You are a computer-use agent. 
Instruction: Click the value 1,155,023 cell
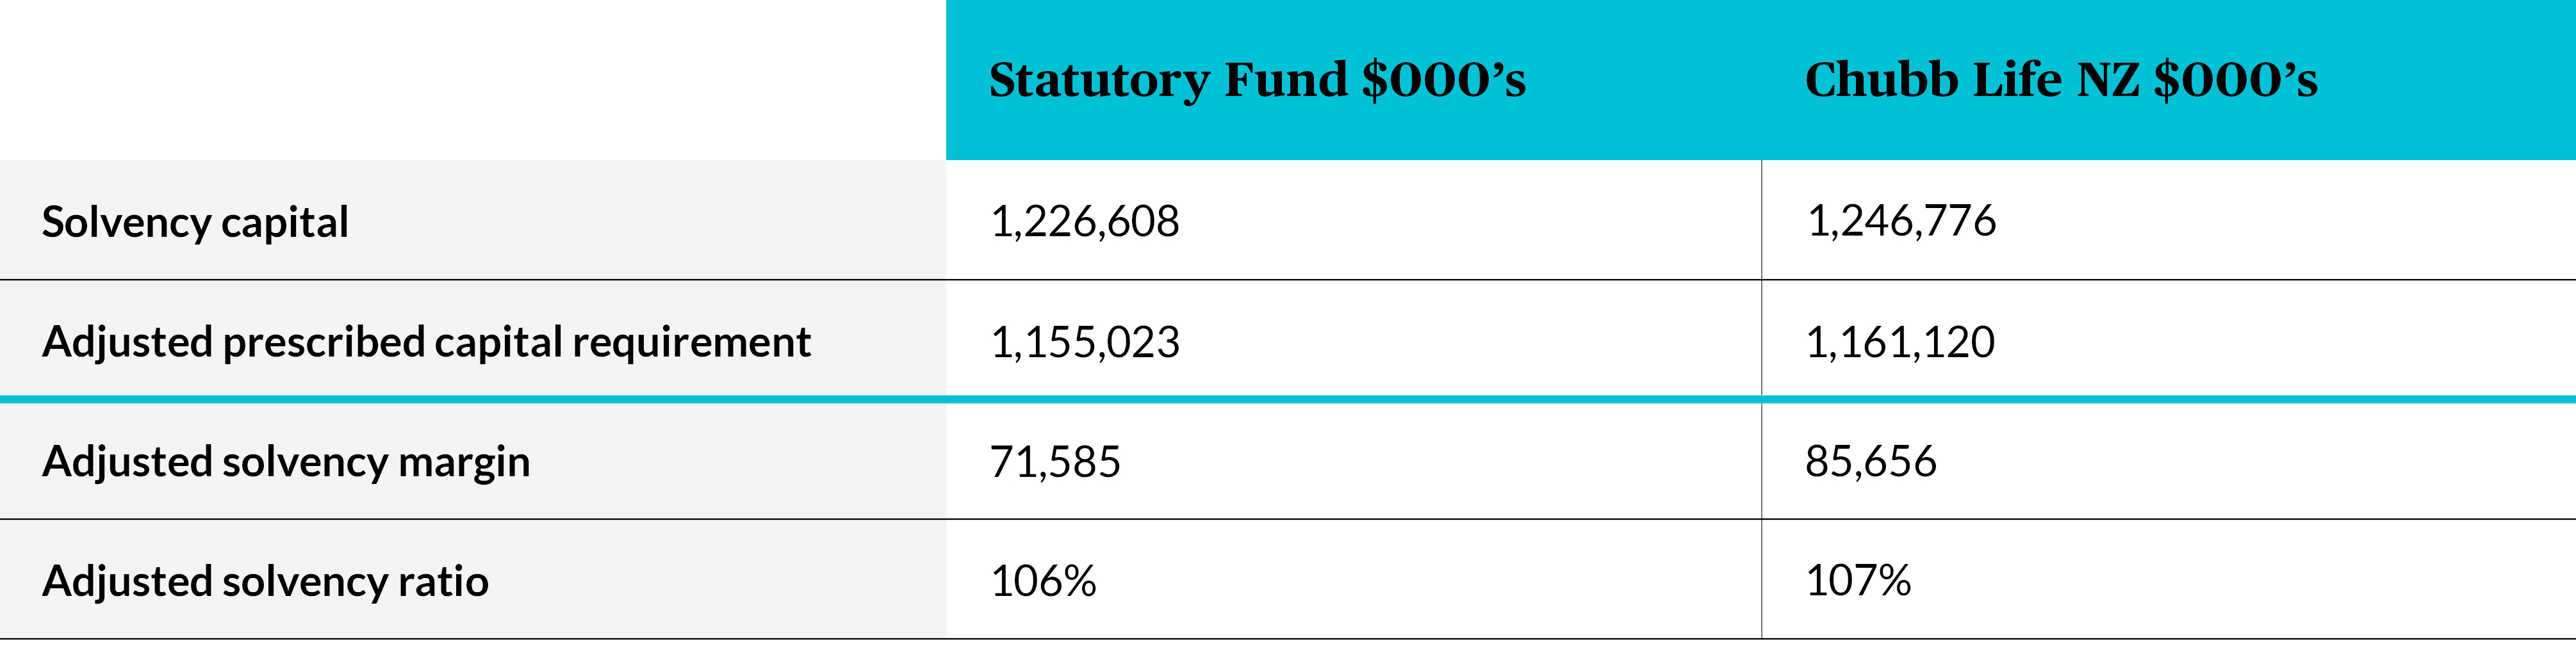click(x=1085, y=341)
